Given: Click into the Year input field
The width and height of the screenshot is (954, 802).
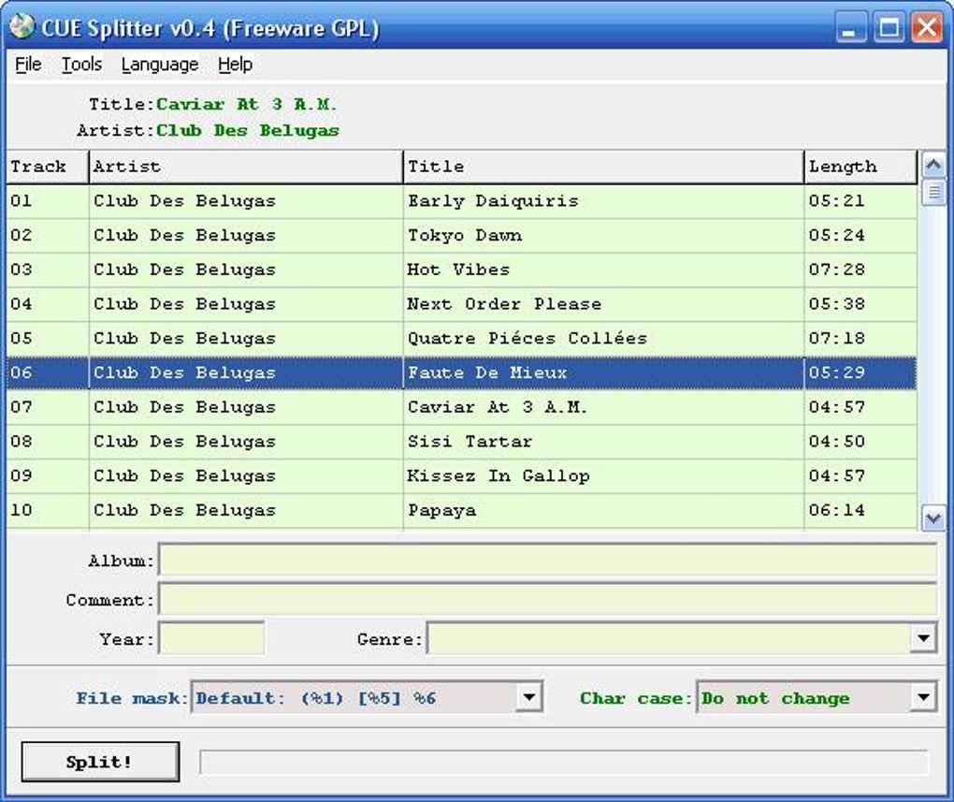Looking at the screenshot, I should 211,638.
